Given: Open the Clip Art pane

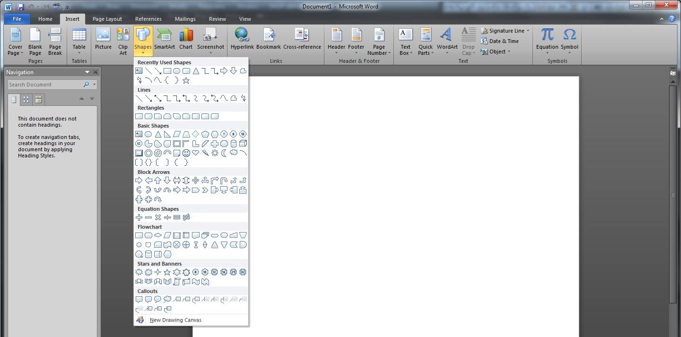Looking at the screenshot, I should tap(123, 42).
